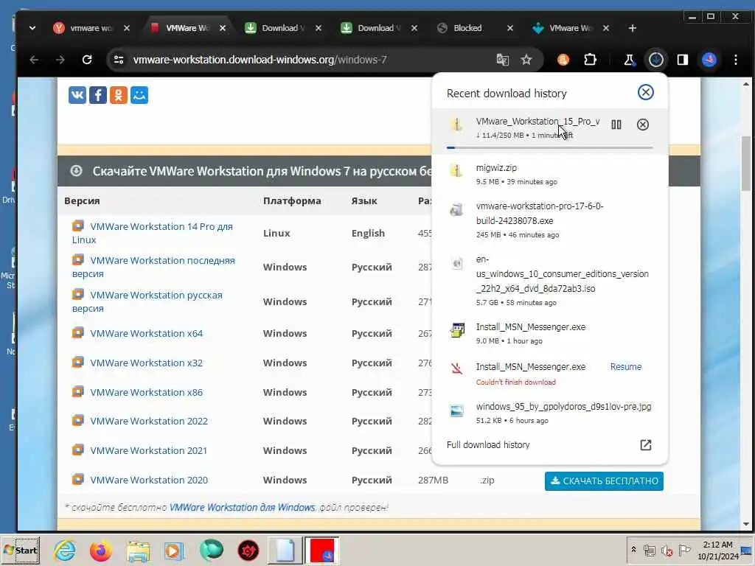Show hidden system tray icons

tap(633, 550)
